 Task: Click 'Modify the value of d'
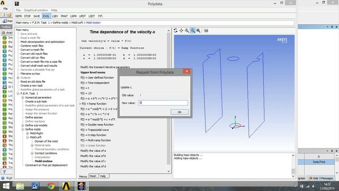[x=93, y=166]
